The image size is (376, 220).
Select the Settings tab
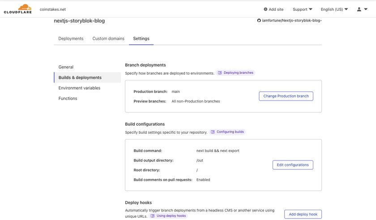pos(141,38)
